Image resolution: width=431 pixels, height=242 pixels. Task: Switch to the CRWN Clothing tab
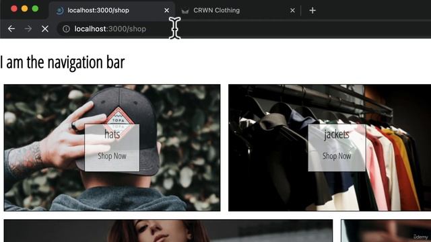[238, 11]
